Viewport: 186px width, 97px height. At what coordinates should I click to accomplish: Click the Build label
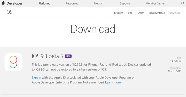pyautogui.click(x=179, y=58)
